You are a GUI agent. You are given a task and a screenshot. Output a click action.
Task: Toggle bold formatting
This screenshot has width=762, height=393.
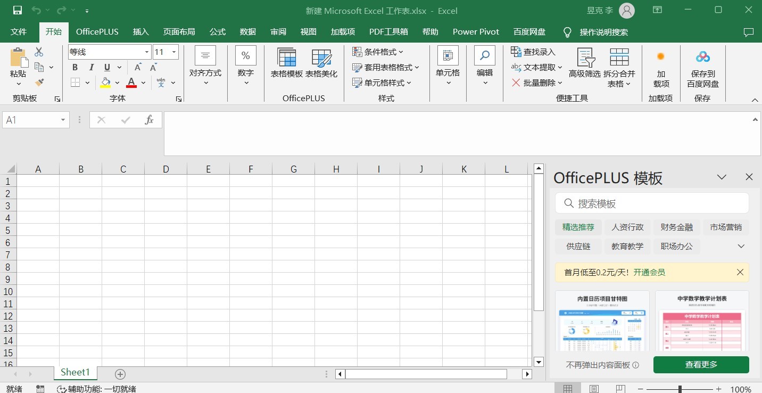(x=74, y=67)
